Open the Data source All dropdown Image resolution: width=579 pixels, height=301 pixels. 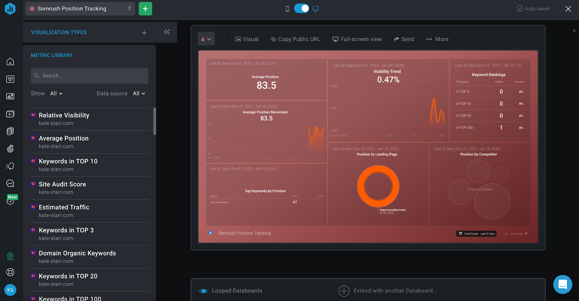pos(139,93)
